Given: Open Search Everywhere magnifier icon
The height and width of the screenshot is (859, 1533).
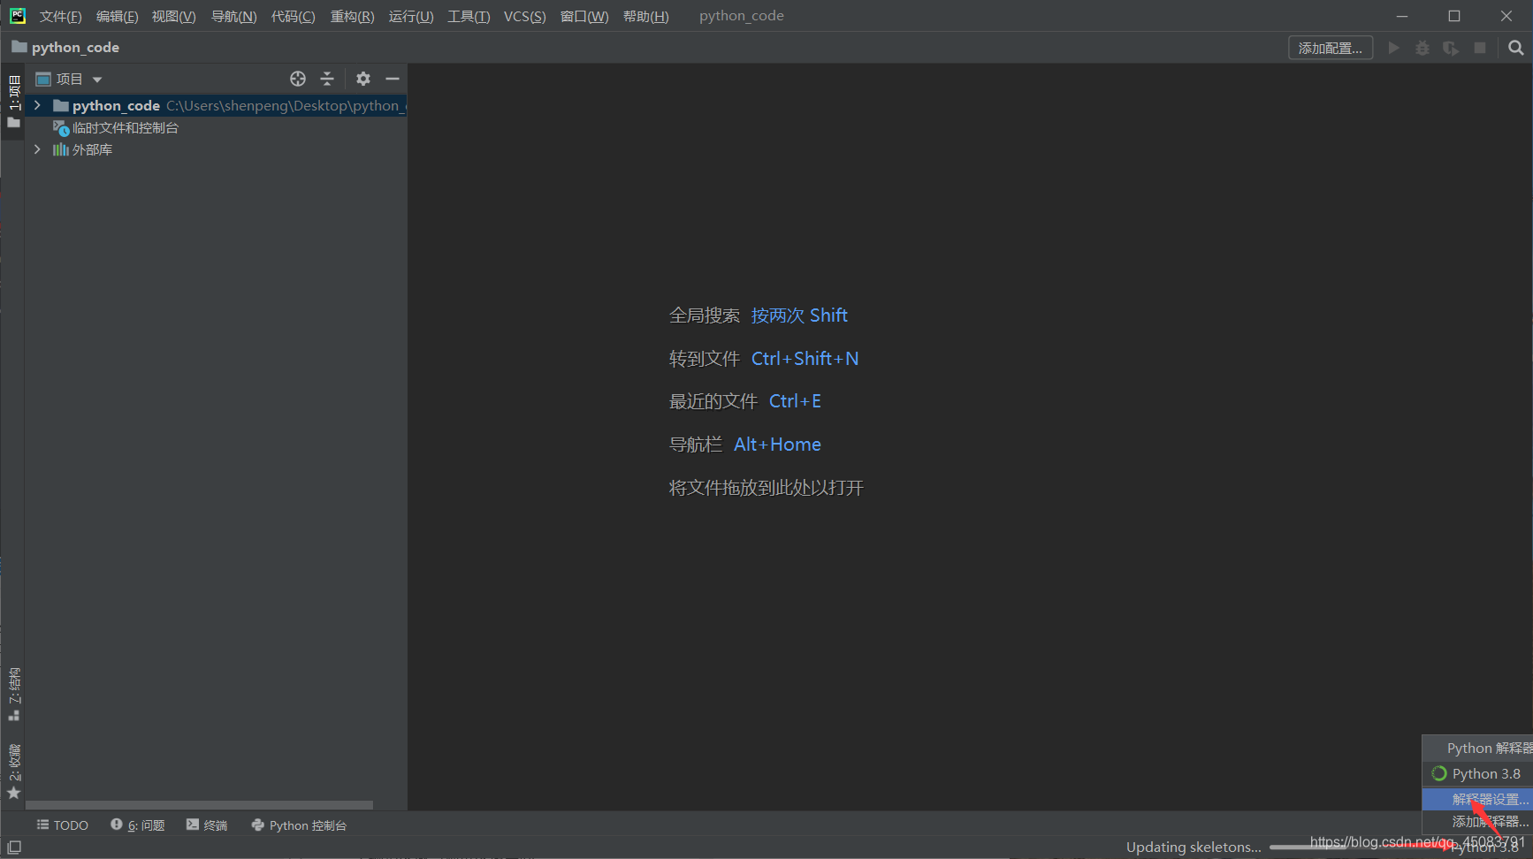Looking at the screenshot, I should (x=1515, y=48).
